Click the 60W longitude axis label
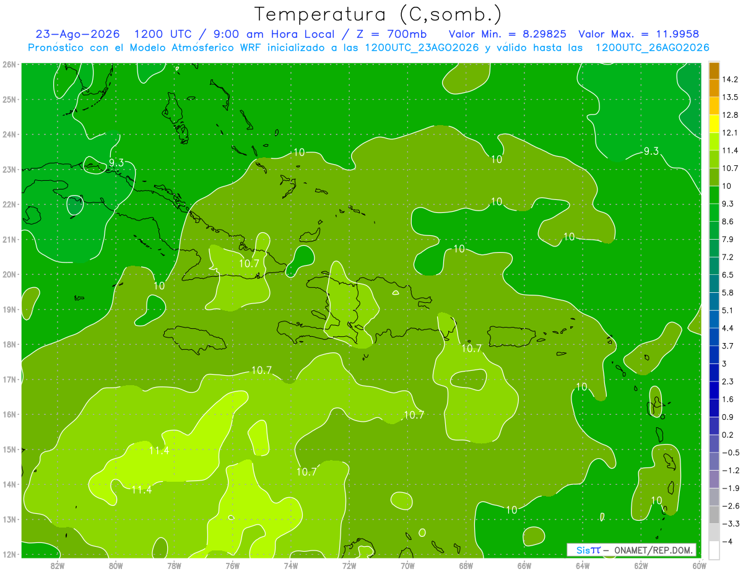Image resolution: width=743 pixels, height=574 pixels. pyautogui.click(x=700, y=565)
